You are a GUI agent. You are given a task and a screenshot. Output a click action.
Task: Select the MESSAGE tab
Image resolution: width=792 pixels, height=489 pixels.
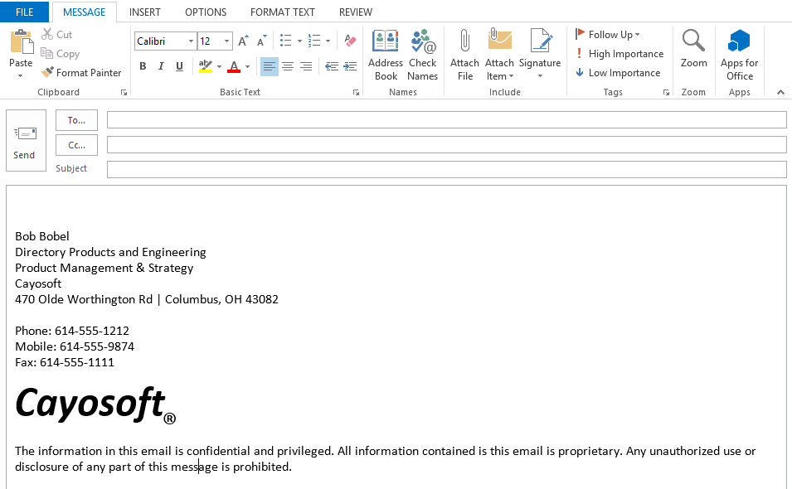pyautogui.click(x=85, y=12)
